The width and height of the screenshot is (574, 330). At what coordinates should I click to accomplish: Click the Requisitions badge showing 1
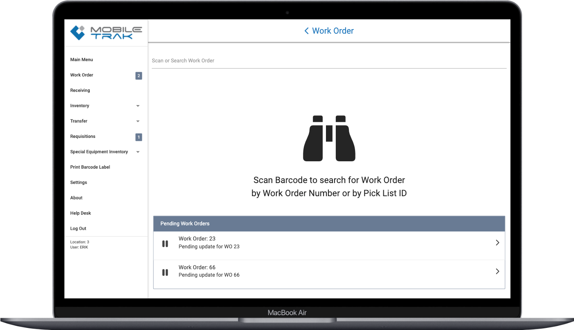[139, 137]
